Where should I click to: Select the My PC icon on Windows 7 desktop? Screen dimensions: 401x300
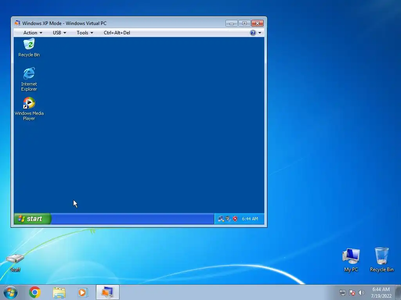tap(351, 260)
